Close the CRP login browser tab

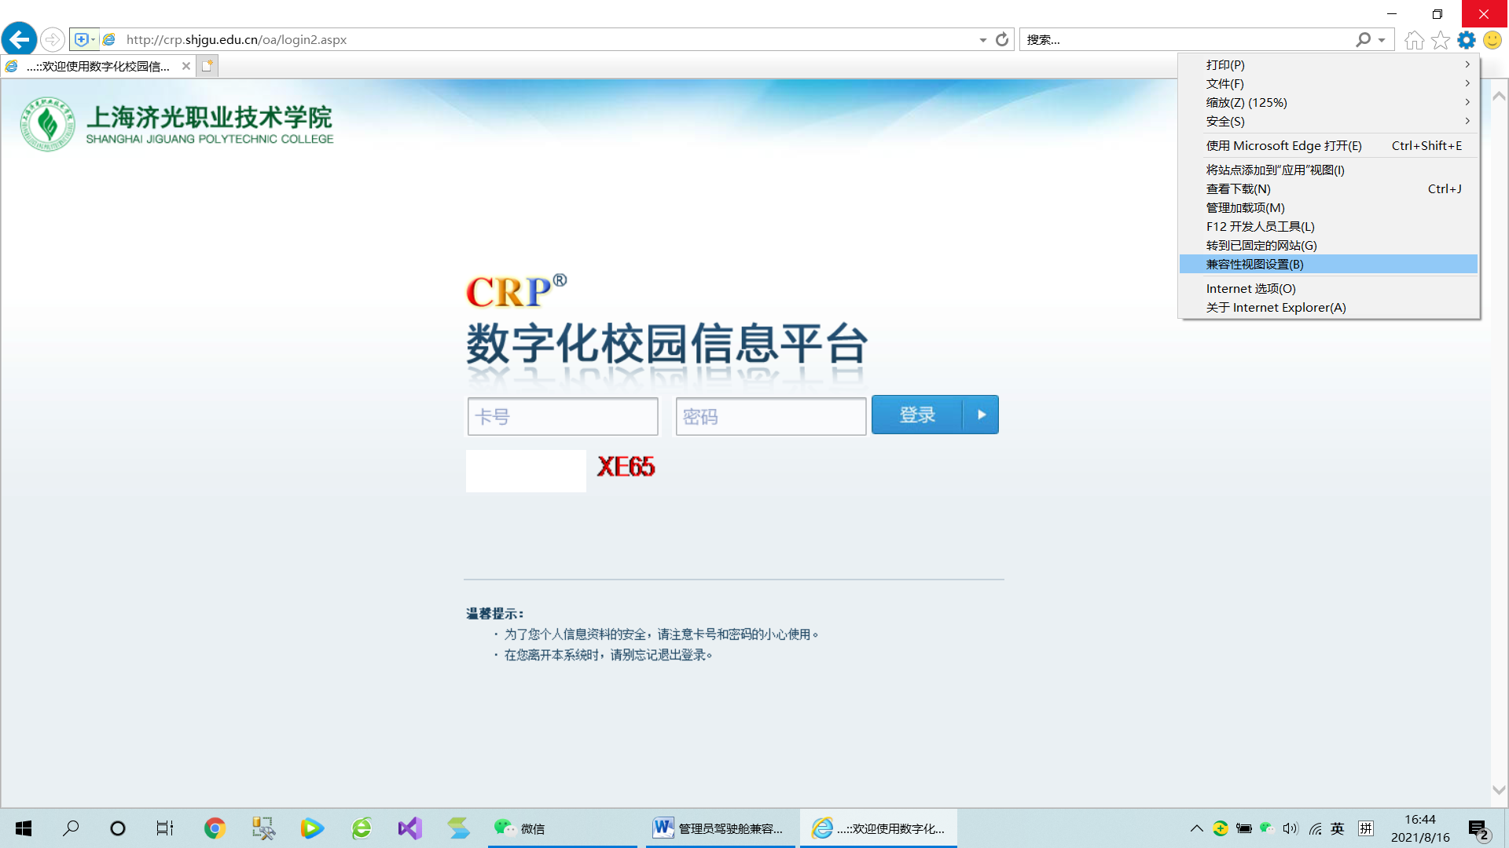[186, 66]
